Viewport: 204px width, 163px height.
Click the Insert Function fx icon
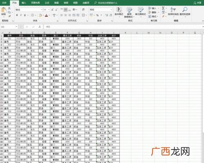[x=40, y=27]
